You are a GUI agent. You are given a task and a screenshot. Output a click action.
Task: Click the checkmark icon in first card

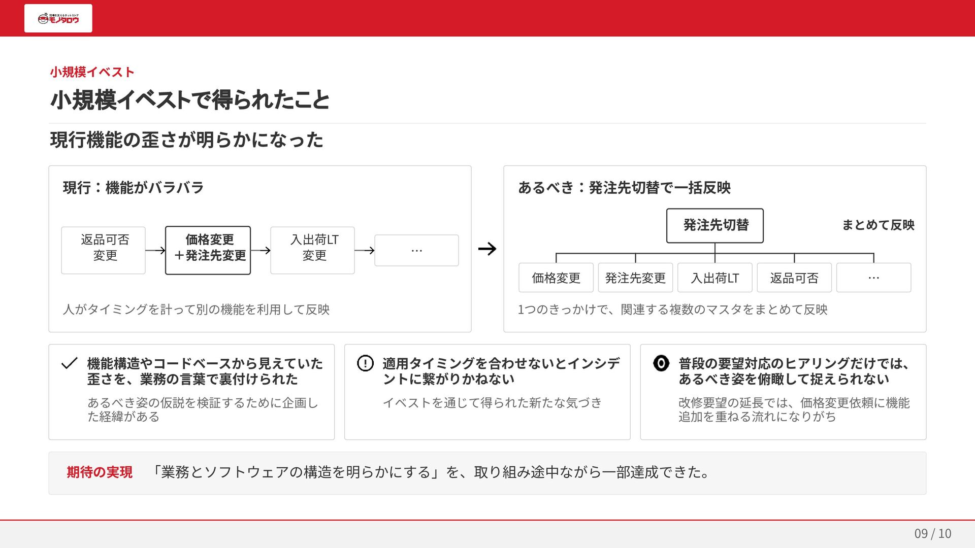coord(69,363)
